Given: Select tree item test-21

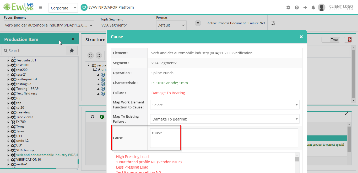Looking at the screenshot, I should (21, 75).
